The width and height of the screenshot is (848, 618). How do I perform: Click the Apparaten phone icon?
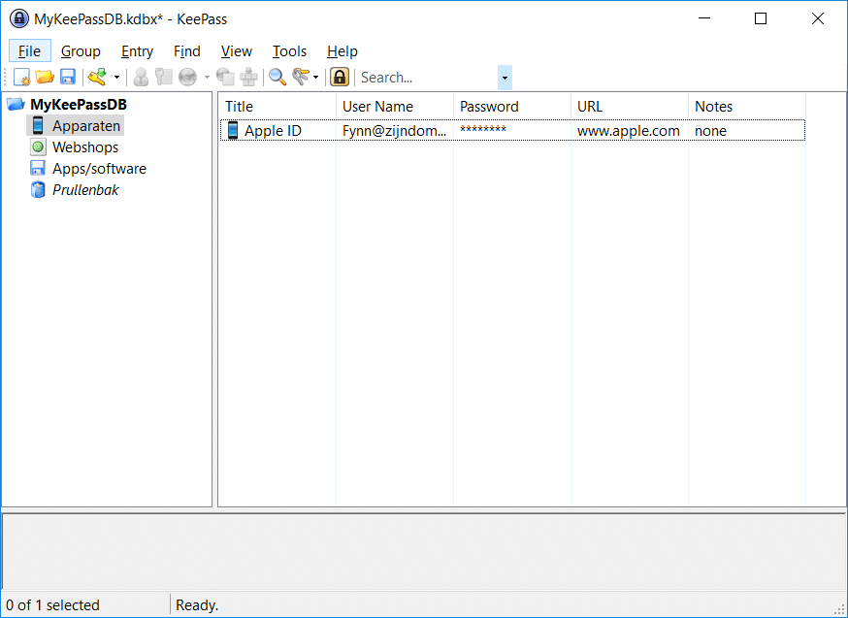pos(38,125)
